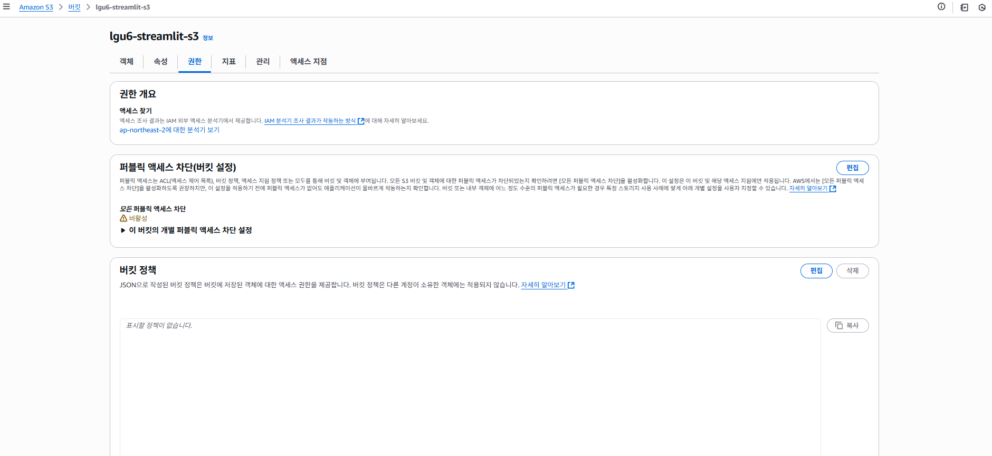The height and width of the screenshot is (456, 992).
Task: Go to Amazon S3 breadcrumb link
Action: (x=36, y=7)
